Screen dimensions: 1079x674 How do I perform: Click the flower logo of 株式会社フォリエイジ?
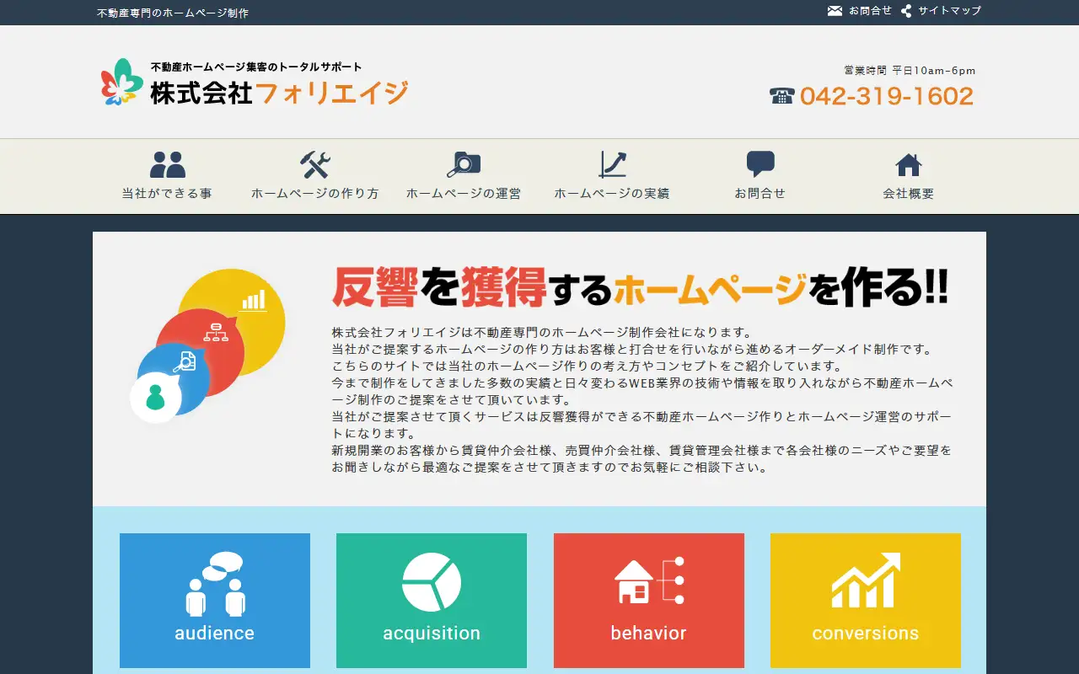tap(122, 82)
